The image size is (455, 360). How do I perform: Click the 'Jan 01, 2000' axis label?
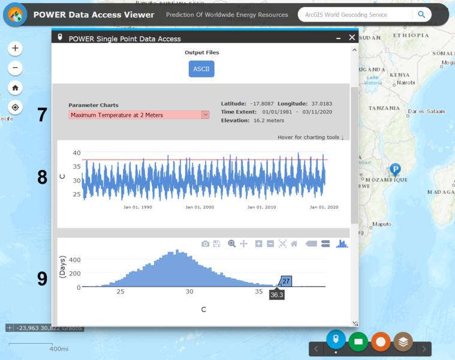tap(200, 207)
